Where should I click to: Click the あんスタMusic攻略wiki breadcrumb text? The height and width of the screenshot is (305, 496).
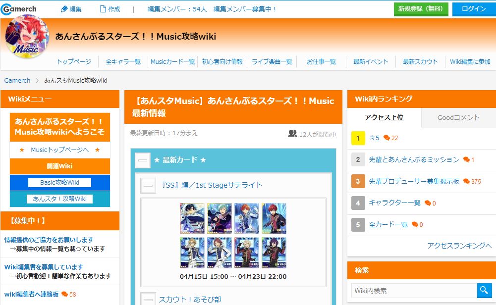(76, 81)
